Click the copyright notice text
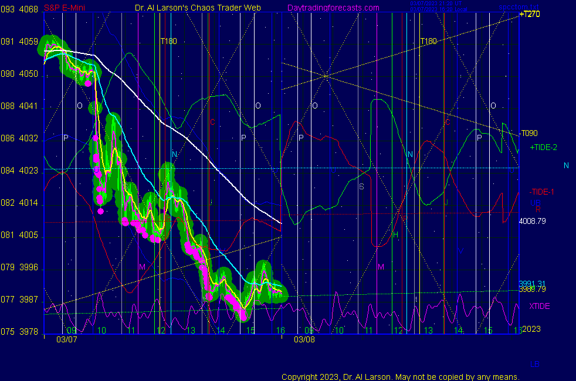 [x=400, y=376]
